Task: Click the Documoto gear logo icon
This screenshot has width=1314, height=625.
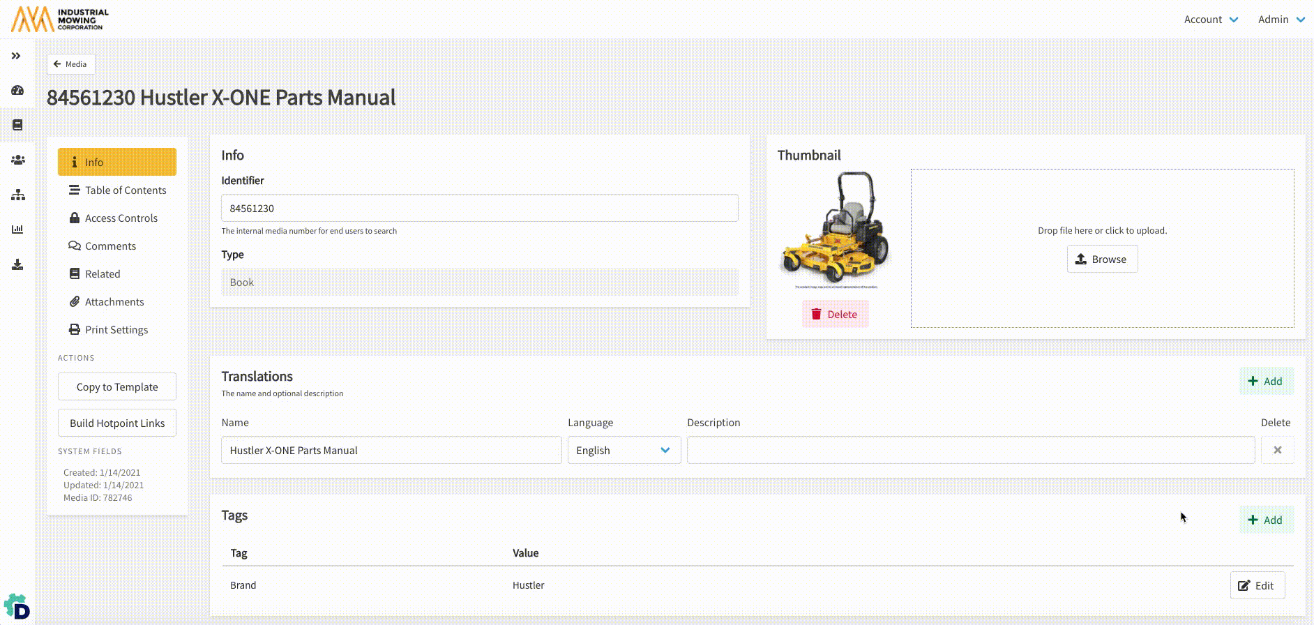Action: 17,607
